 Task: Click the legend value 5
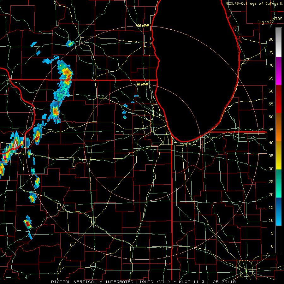[272, 234]
